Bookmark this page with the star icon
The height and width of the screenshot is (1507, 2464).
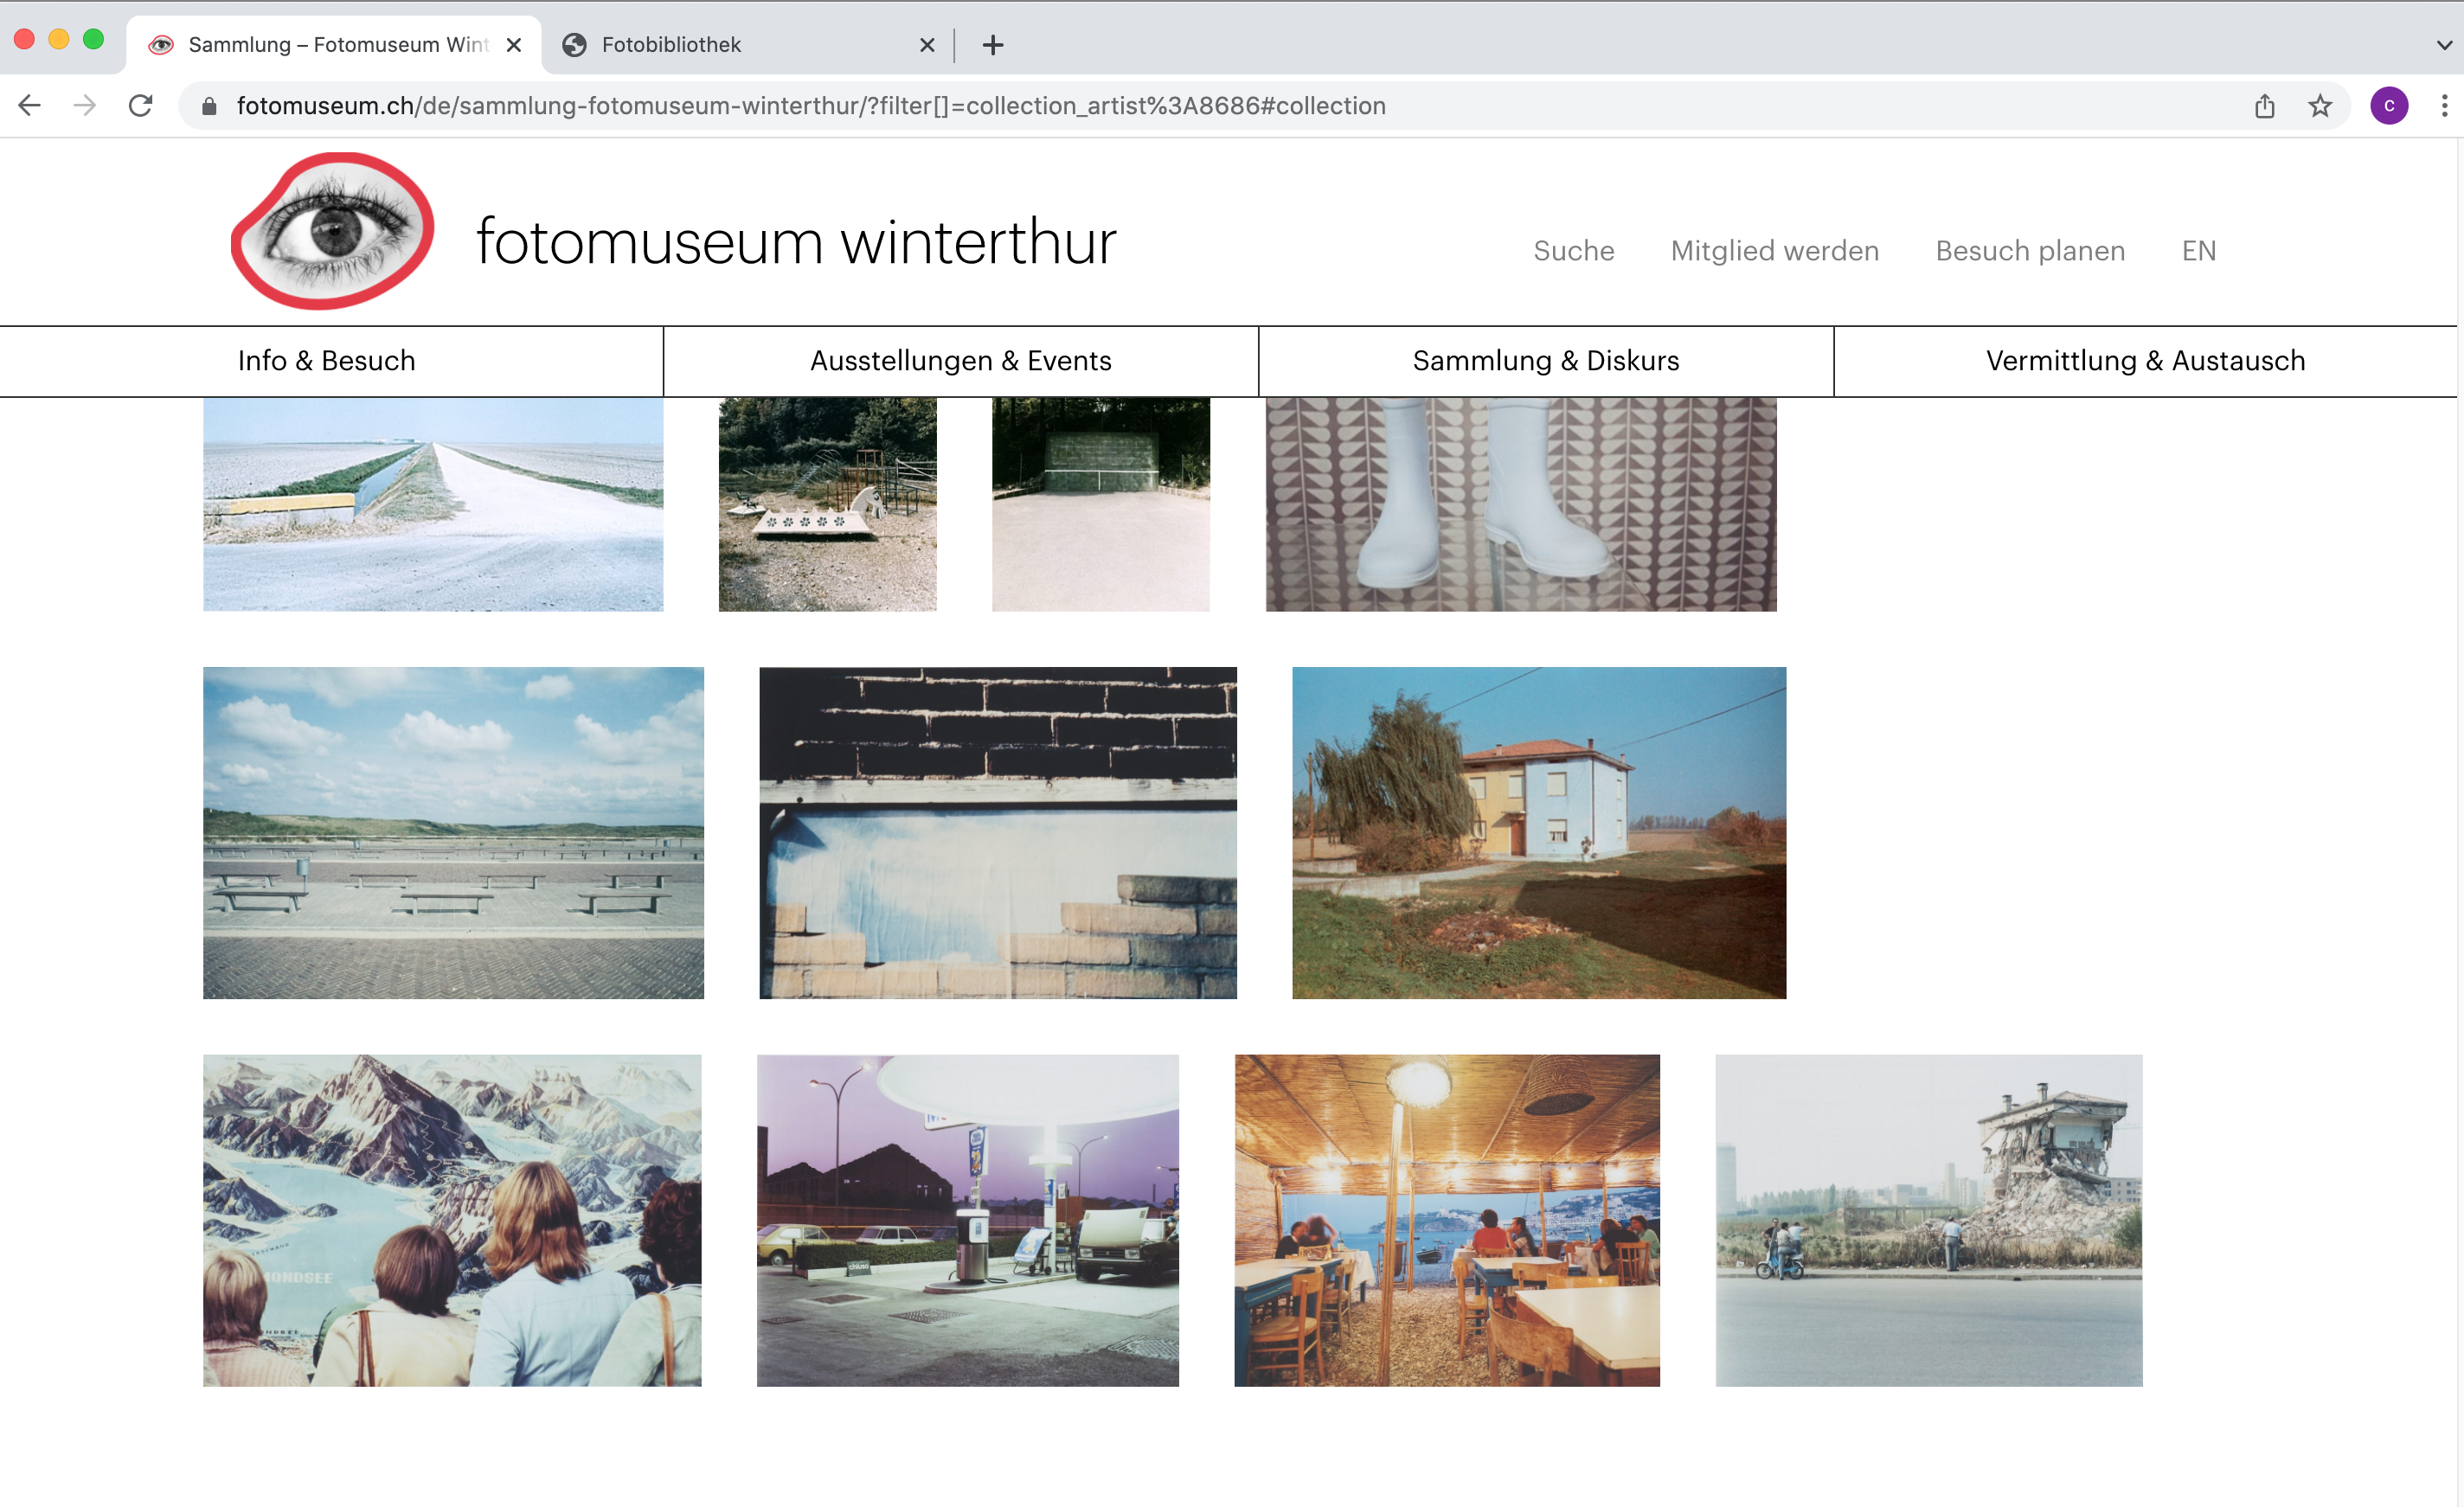[2320, 105]
